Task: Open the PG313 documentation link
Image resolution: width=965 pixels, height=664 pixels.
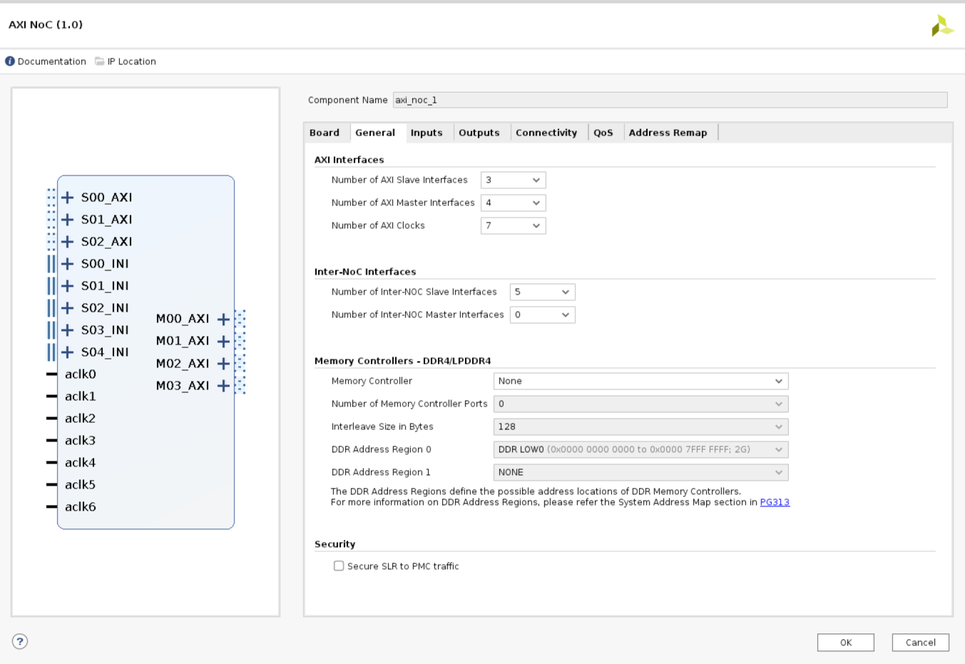Action: 775,502
